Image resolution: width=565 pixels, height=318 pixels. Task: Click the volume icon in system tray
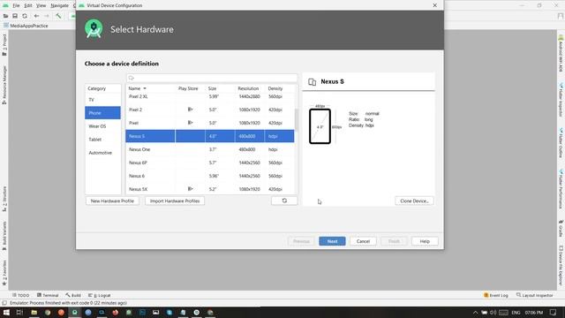click(x=493, y=312)
